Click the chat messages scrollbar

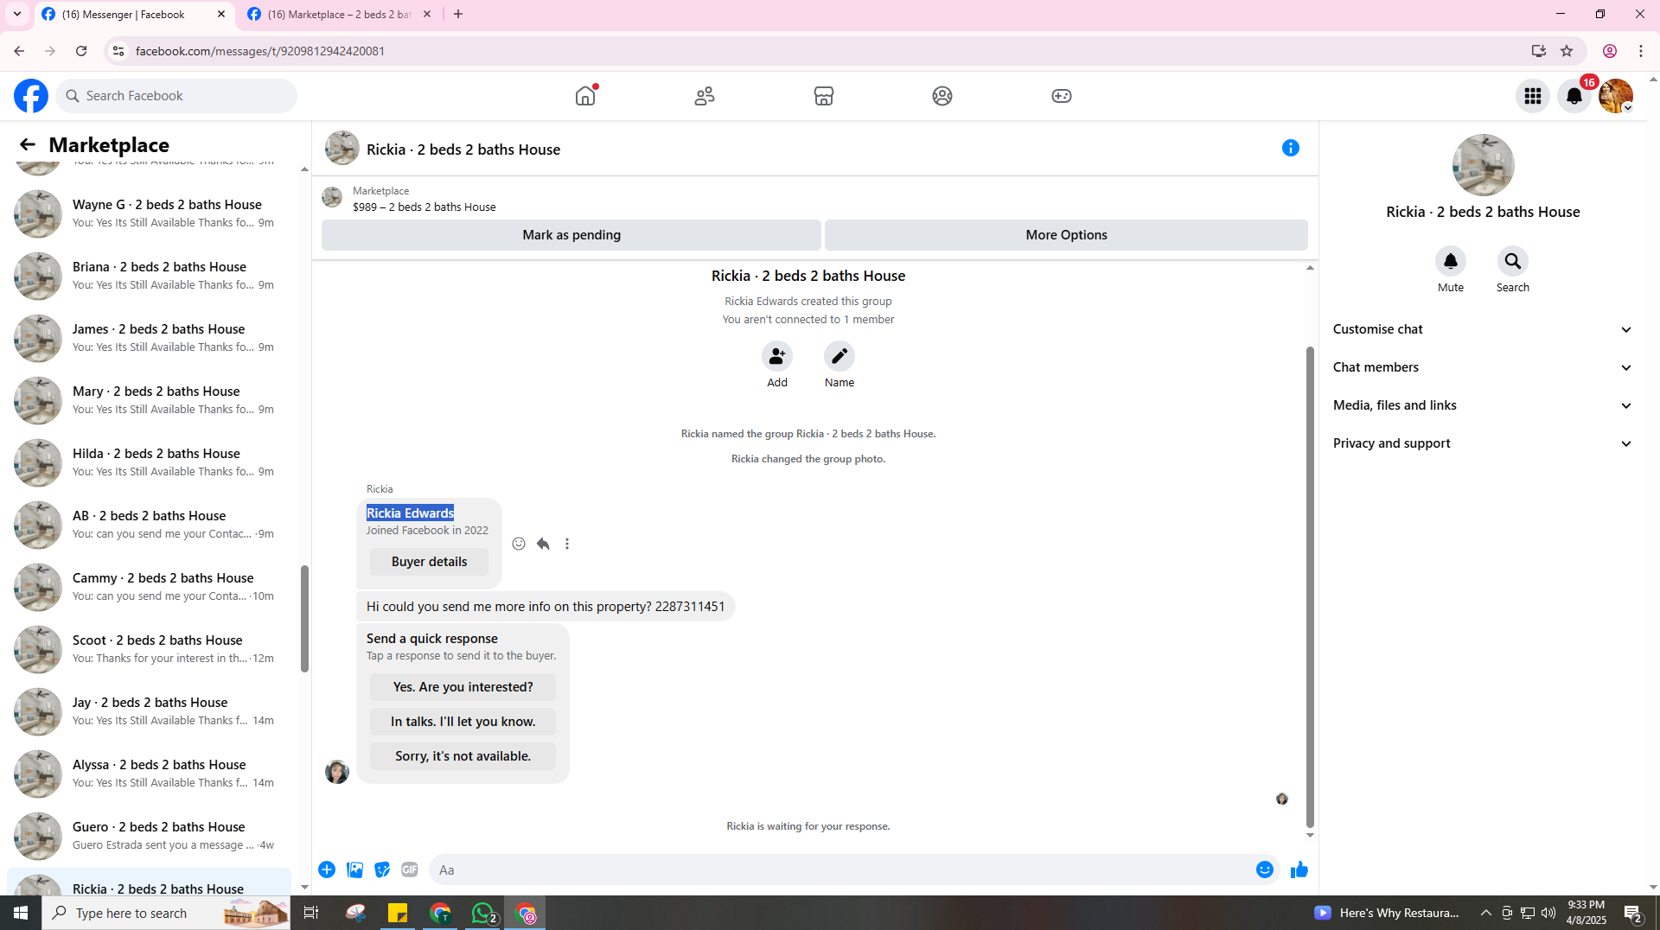pos(1310,588)
